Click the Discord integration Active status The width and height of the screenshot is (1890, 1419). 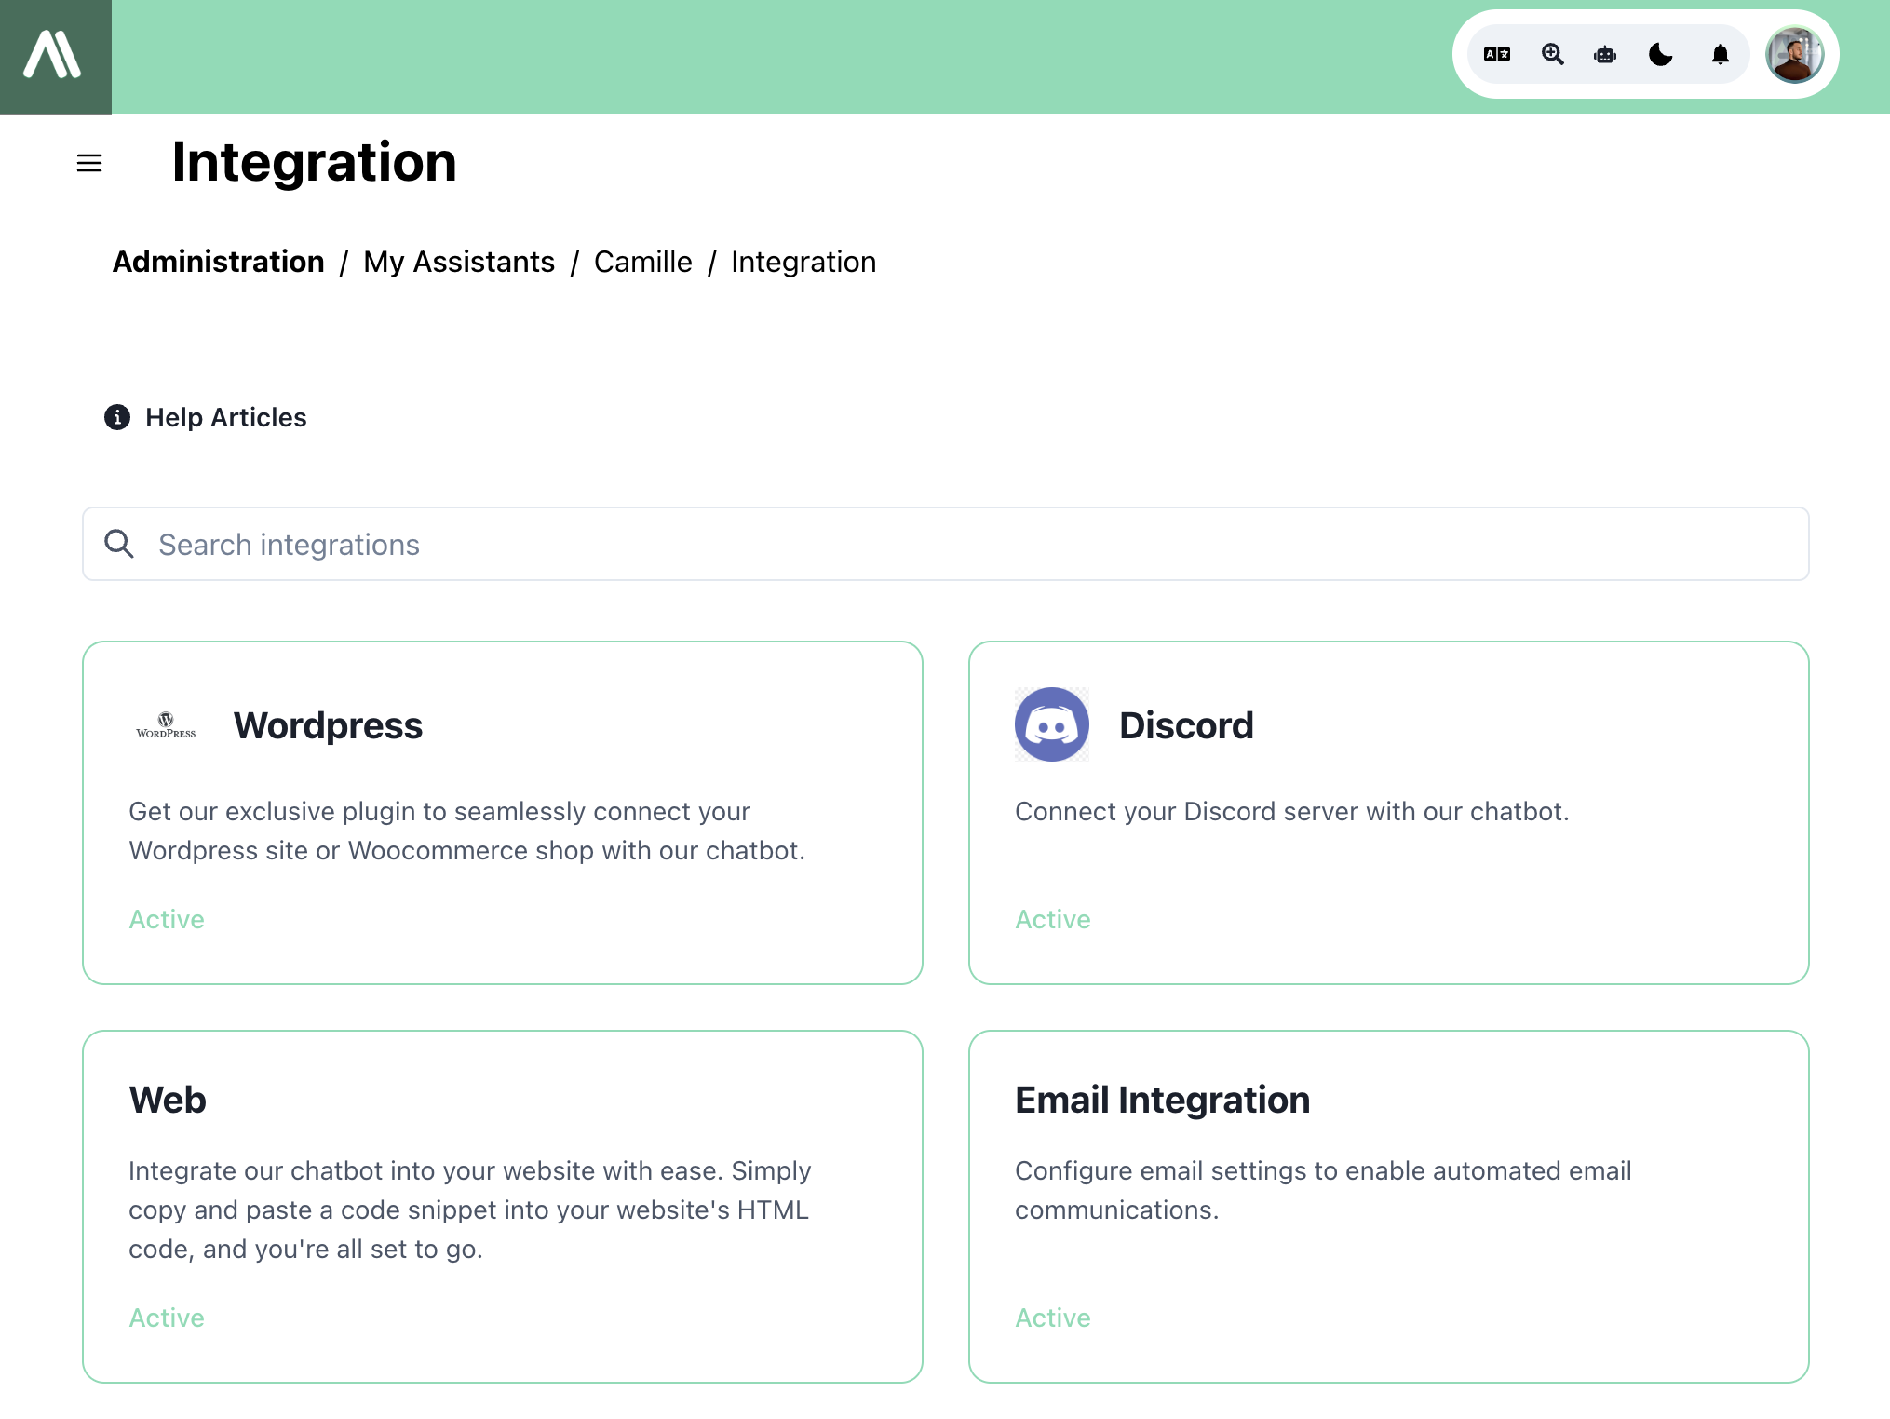click(1052, 920)
